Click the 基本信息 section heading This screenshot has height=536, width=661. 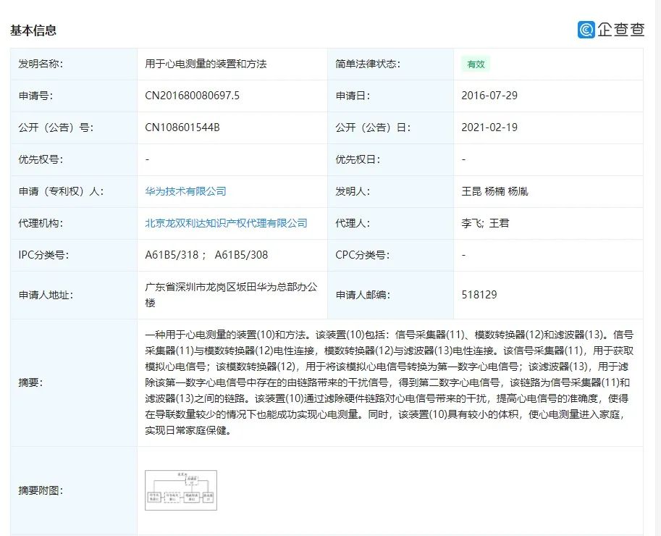pos(33,30)
